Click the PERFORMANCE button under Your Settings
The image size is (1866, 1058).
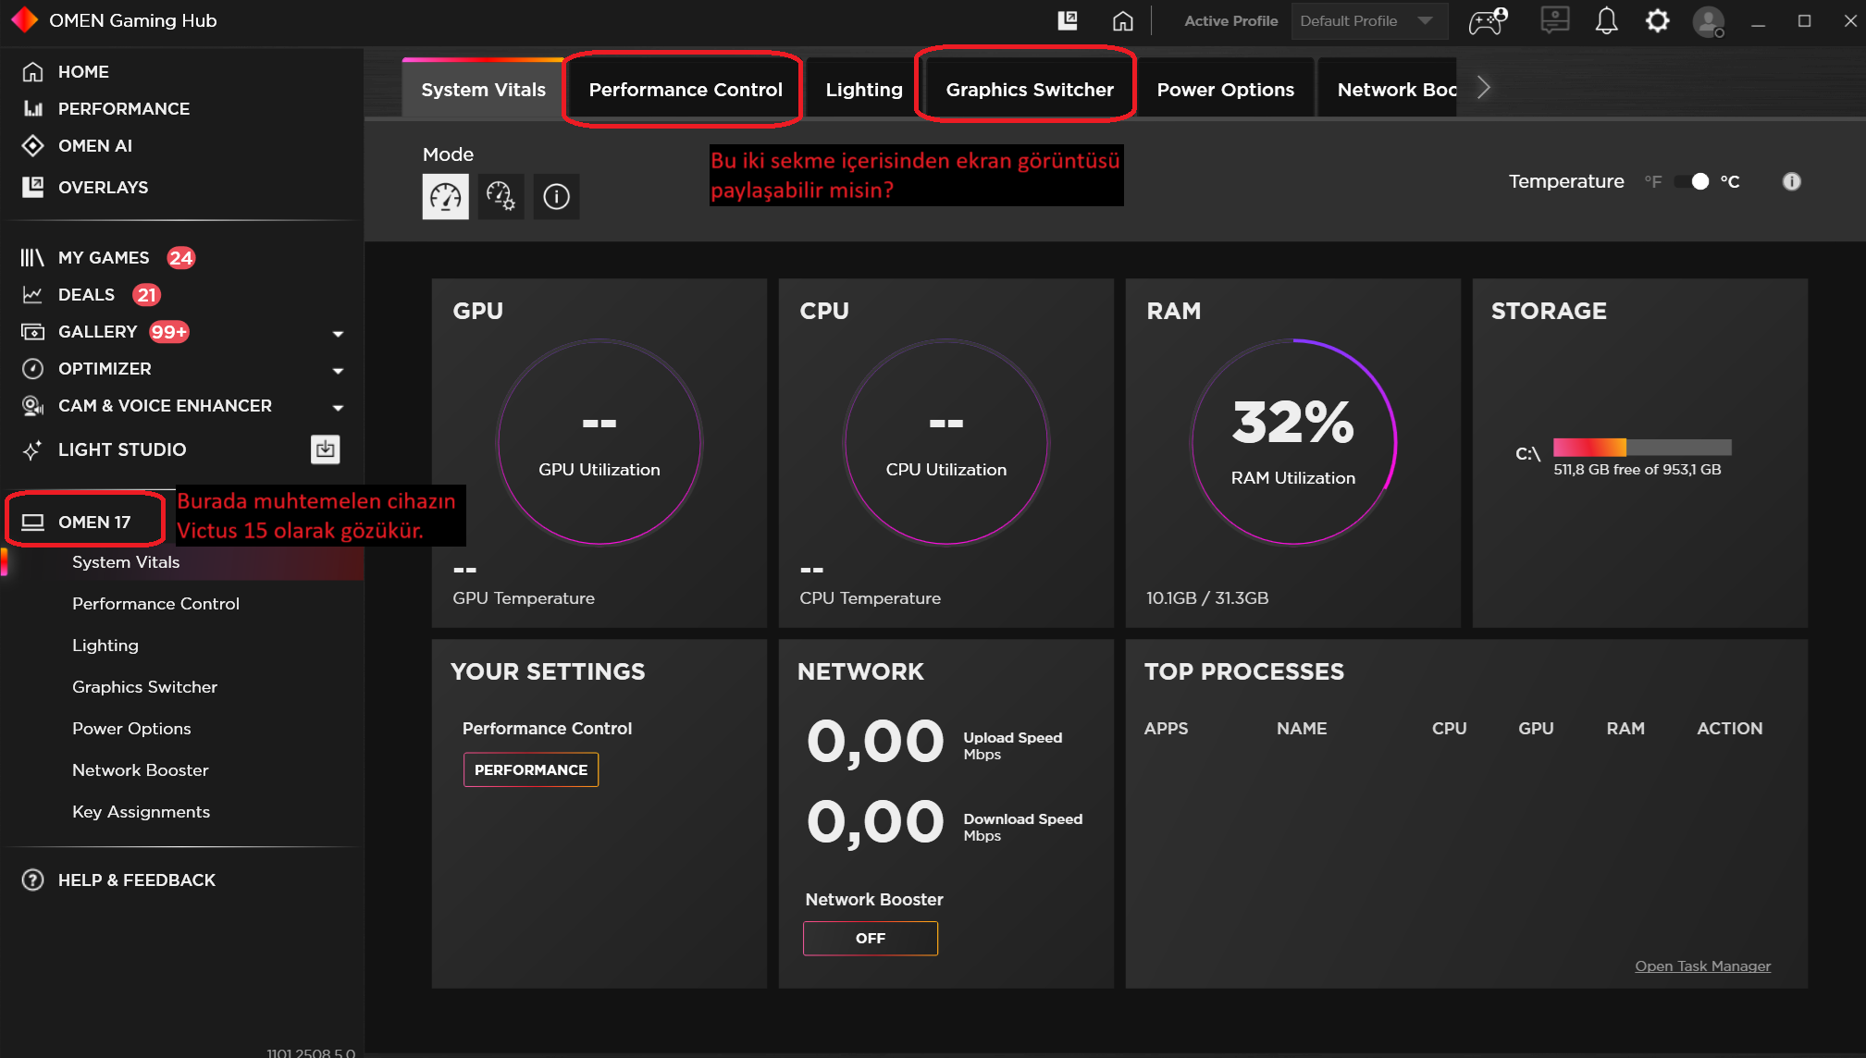[x=530, y=769]
